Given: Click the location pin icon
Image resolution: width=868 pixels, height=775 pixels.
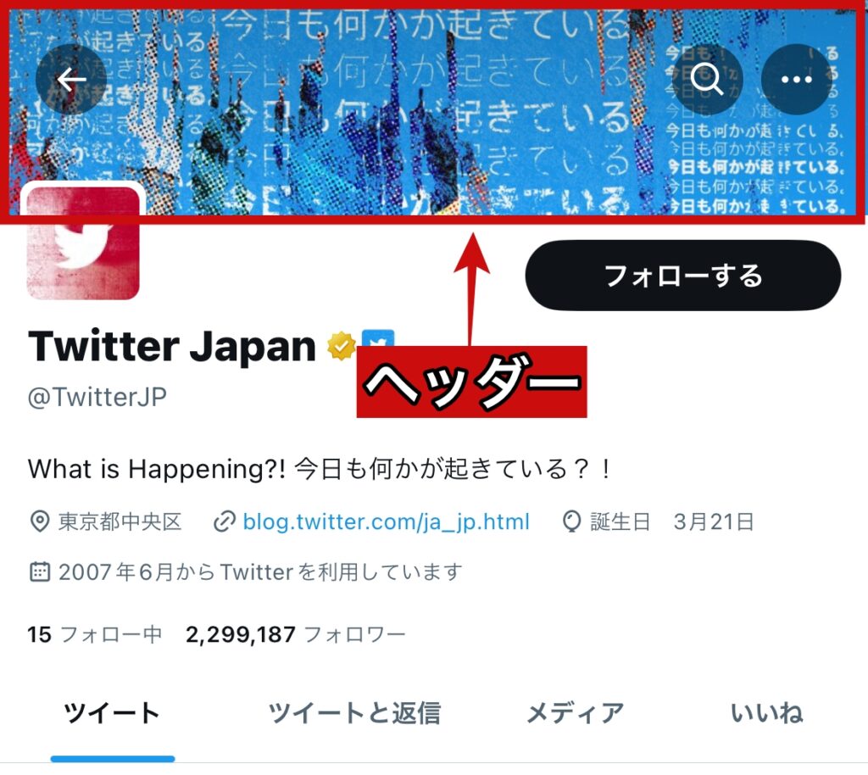Looking at the screenshot, I should coord(39,521).
